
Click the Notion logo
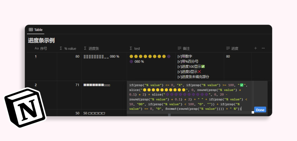click(25, 108)
